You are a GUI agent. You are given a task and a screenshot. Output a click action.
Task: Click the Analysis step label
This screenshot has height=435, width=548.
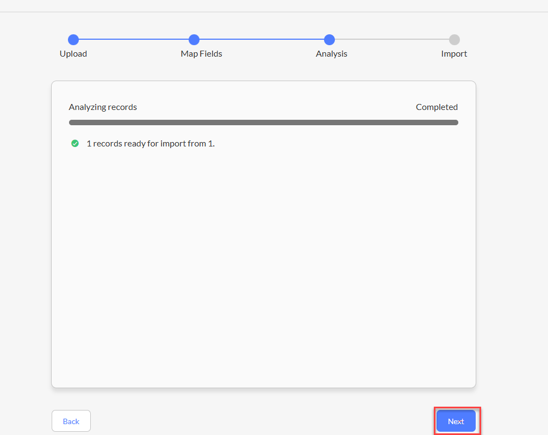(x=331, y=54)
